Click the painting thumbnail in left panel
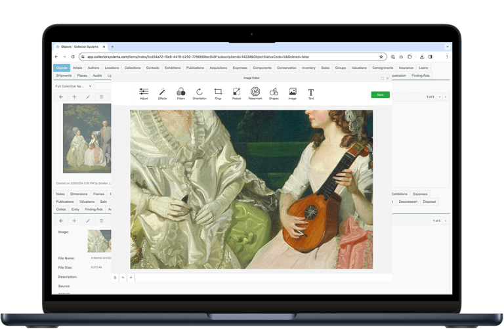The height and width of the screenshot is (329, 504). click(87, 138)
